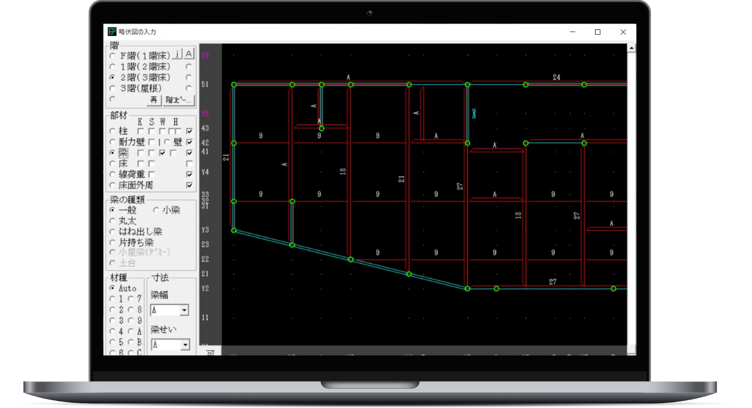
Task: Toggle 梁 row visibility checkbox at right
Action: tap(189, 153)
